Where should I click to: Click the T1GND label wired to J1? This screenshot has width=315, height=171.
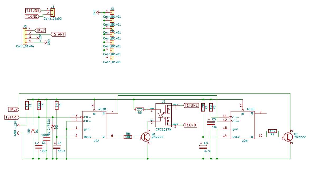click(x=32, y=16)
